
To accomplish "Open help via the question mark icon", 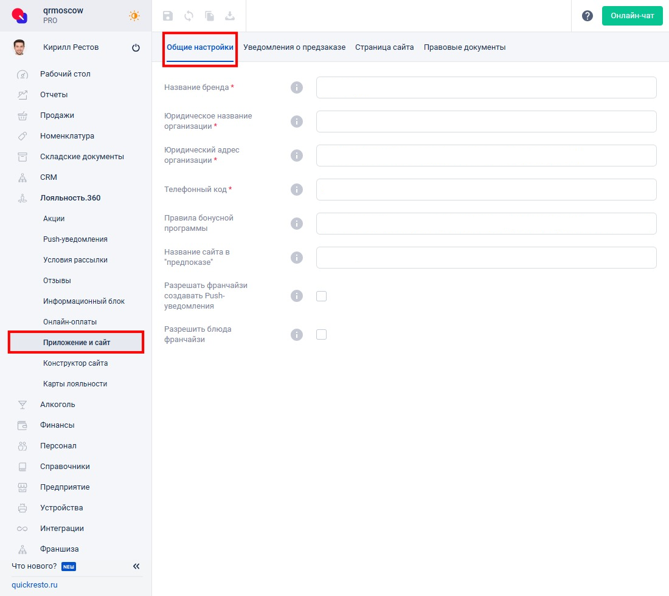I will coord(587,16).
